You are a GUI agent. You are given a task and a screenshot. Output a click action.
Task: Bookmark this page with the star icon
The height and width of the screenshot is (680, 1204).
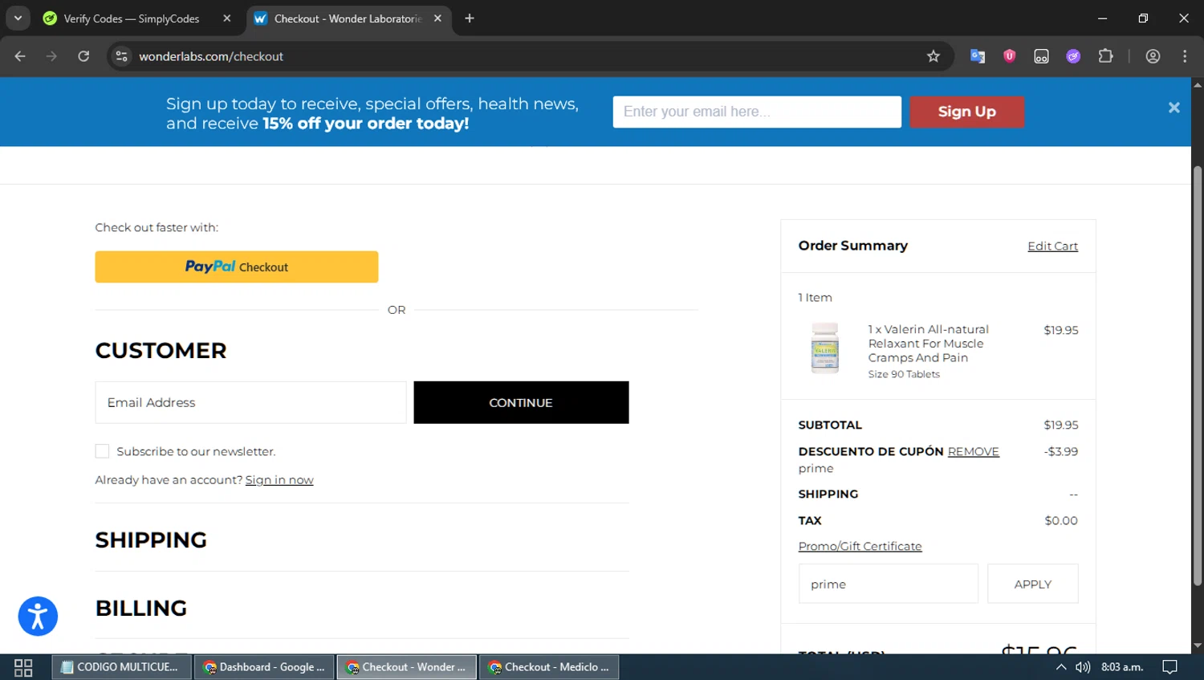pos(933,56)
